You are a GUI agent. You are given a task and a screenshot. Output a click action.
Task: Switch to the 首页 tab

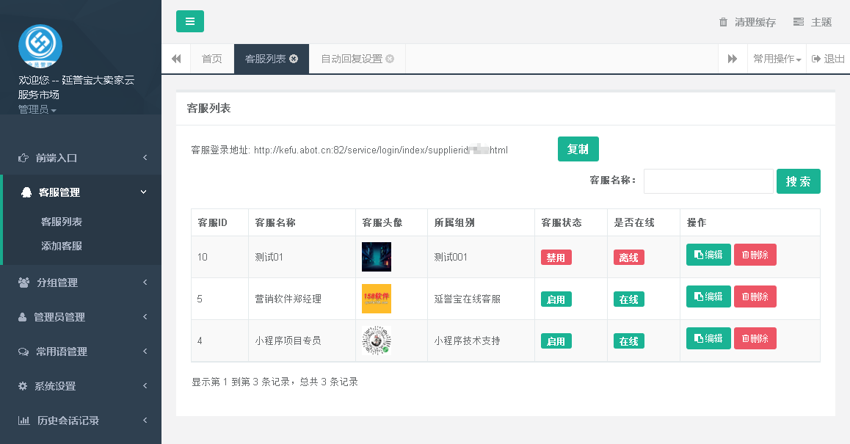click(212, 59)
